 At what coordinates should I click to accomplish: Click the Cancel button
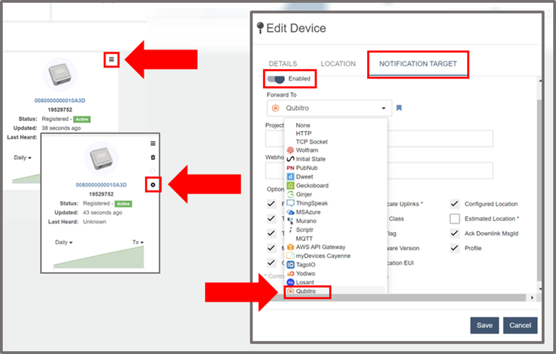click(520, 325)
